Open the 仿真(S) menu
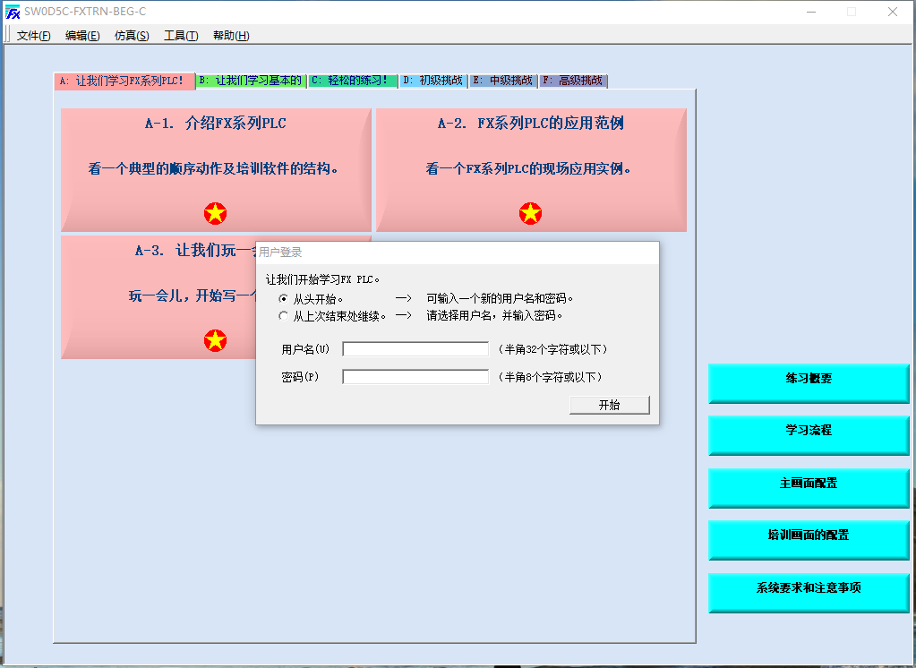This screenshot has height=668, width=916. [132, 36]
